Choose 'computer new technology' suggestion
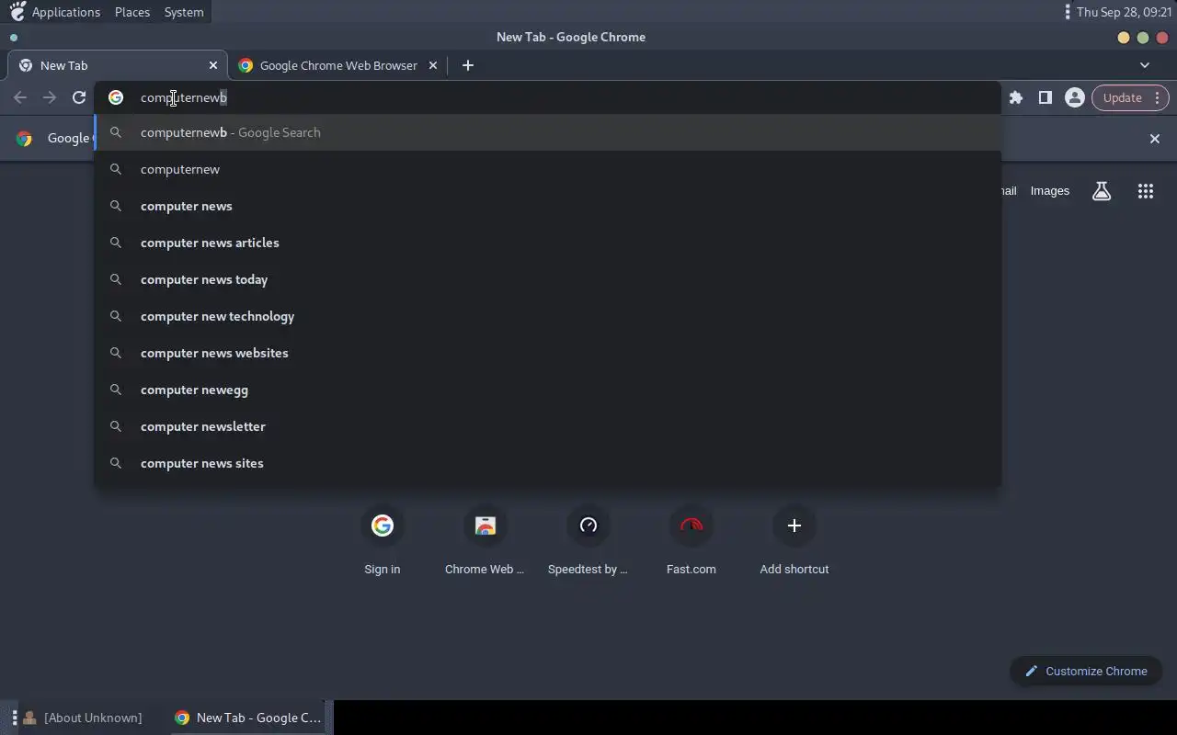Screen dimensions: 1177x735 coord(547,316)
